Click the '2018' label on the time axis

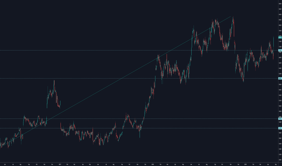coord(153,164)
